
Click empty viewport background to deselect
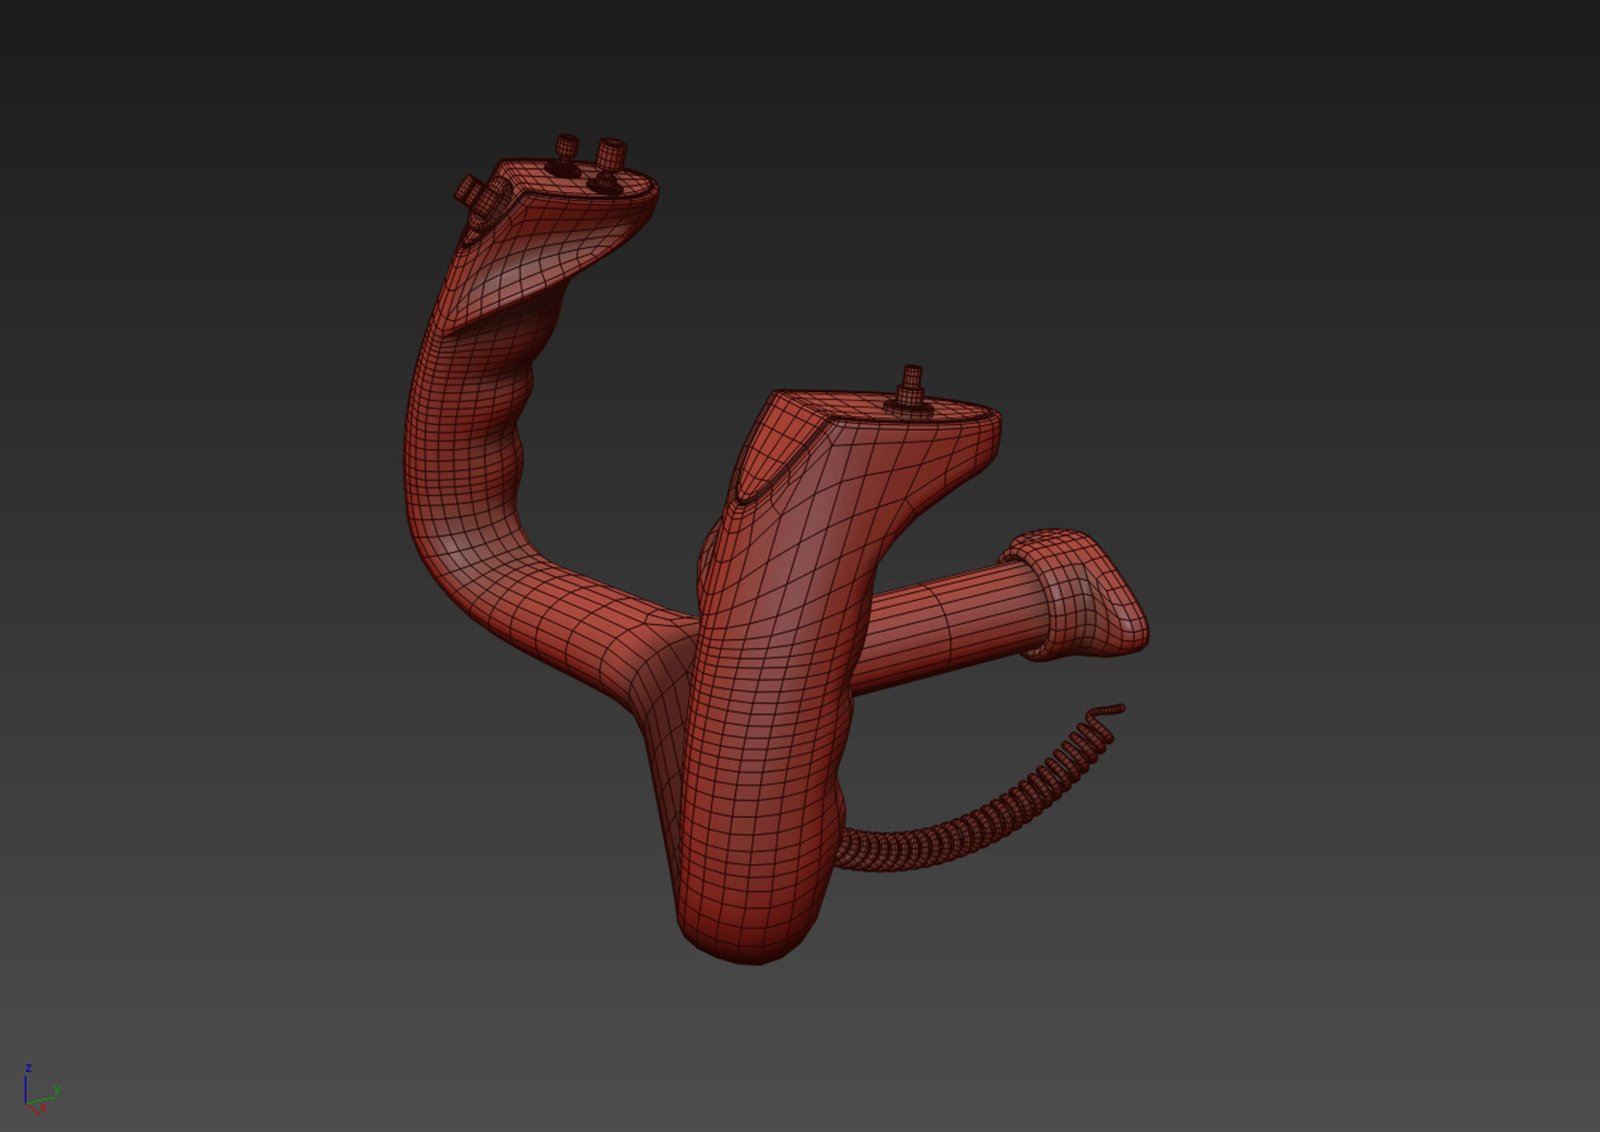(1280, 240)
